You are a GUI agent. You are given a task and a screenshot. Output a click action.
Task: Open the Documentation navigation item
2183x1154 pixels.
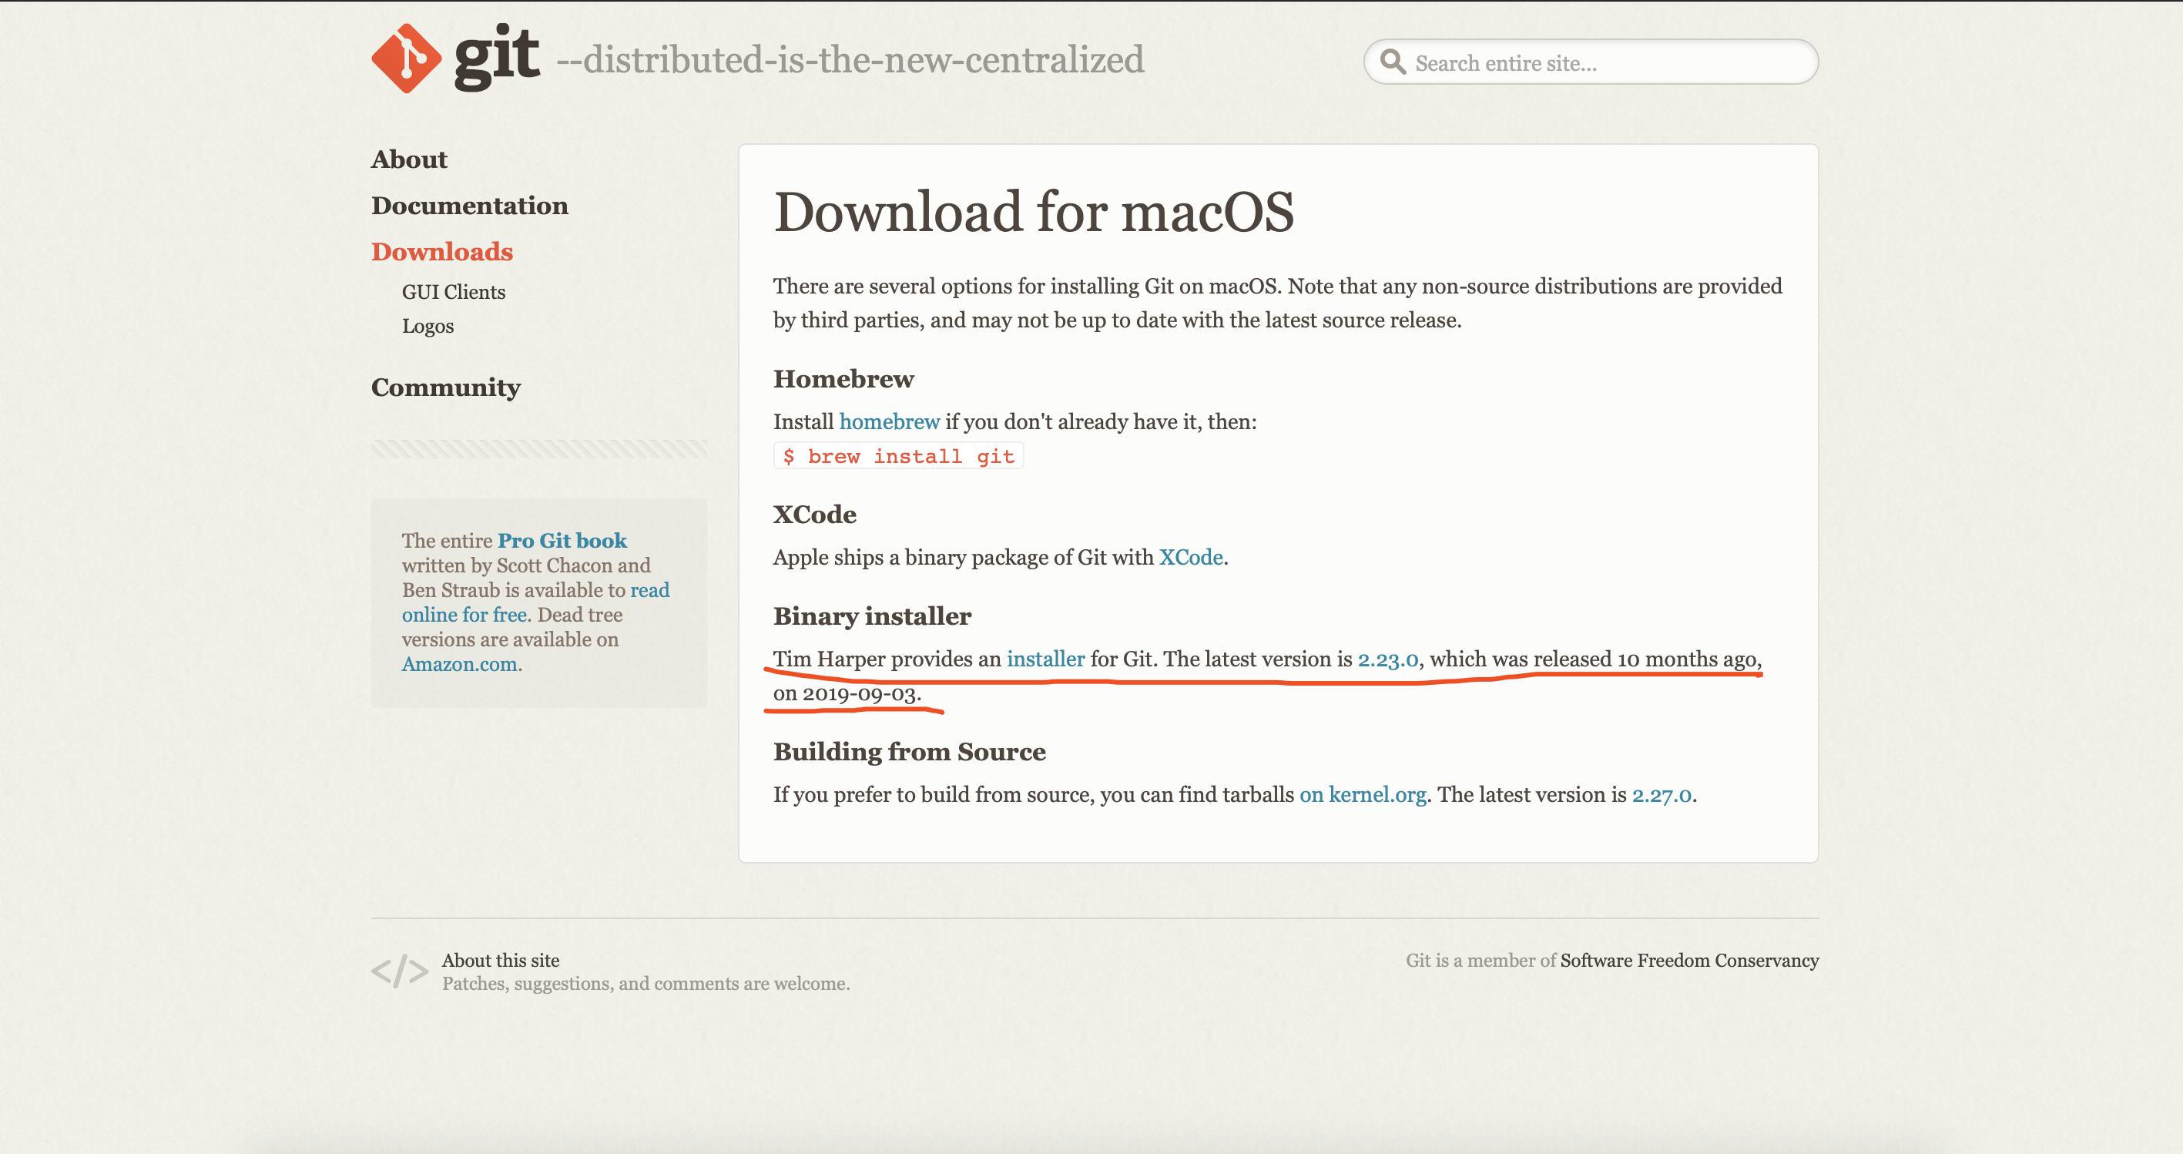pos(469,206)
